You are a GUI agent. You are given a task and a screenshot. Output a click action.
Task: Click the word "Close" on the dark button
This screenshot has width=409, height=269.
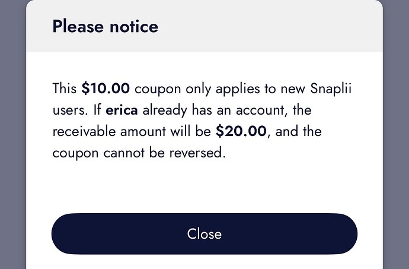click(204, 234)
